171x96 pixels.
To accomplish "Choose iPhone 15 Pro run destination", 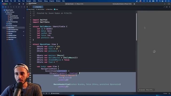I will (79, 4).
